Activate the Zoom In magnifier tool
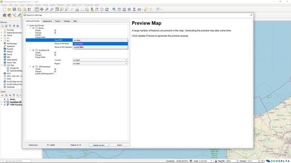Screen dimensions: 291x163 tap(47, 10)
